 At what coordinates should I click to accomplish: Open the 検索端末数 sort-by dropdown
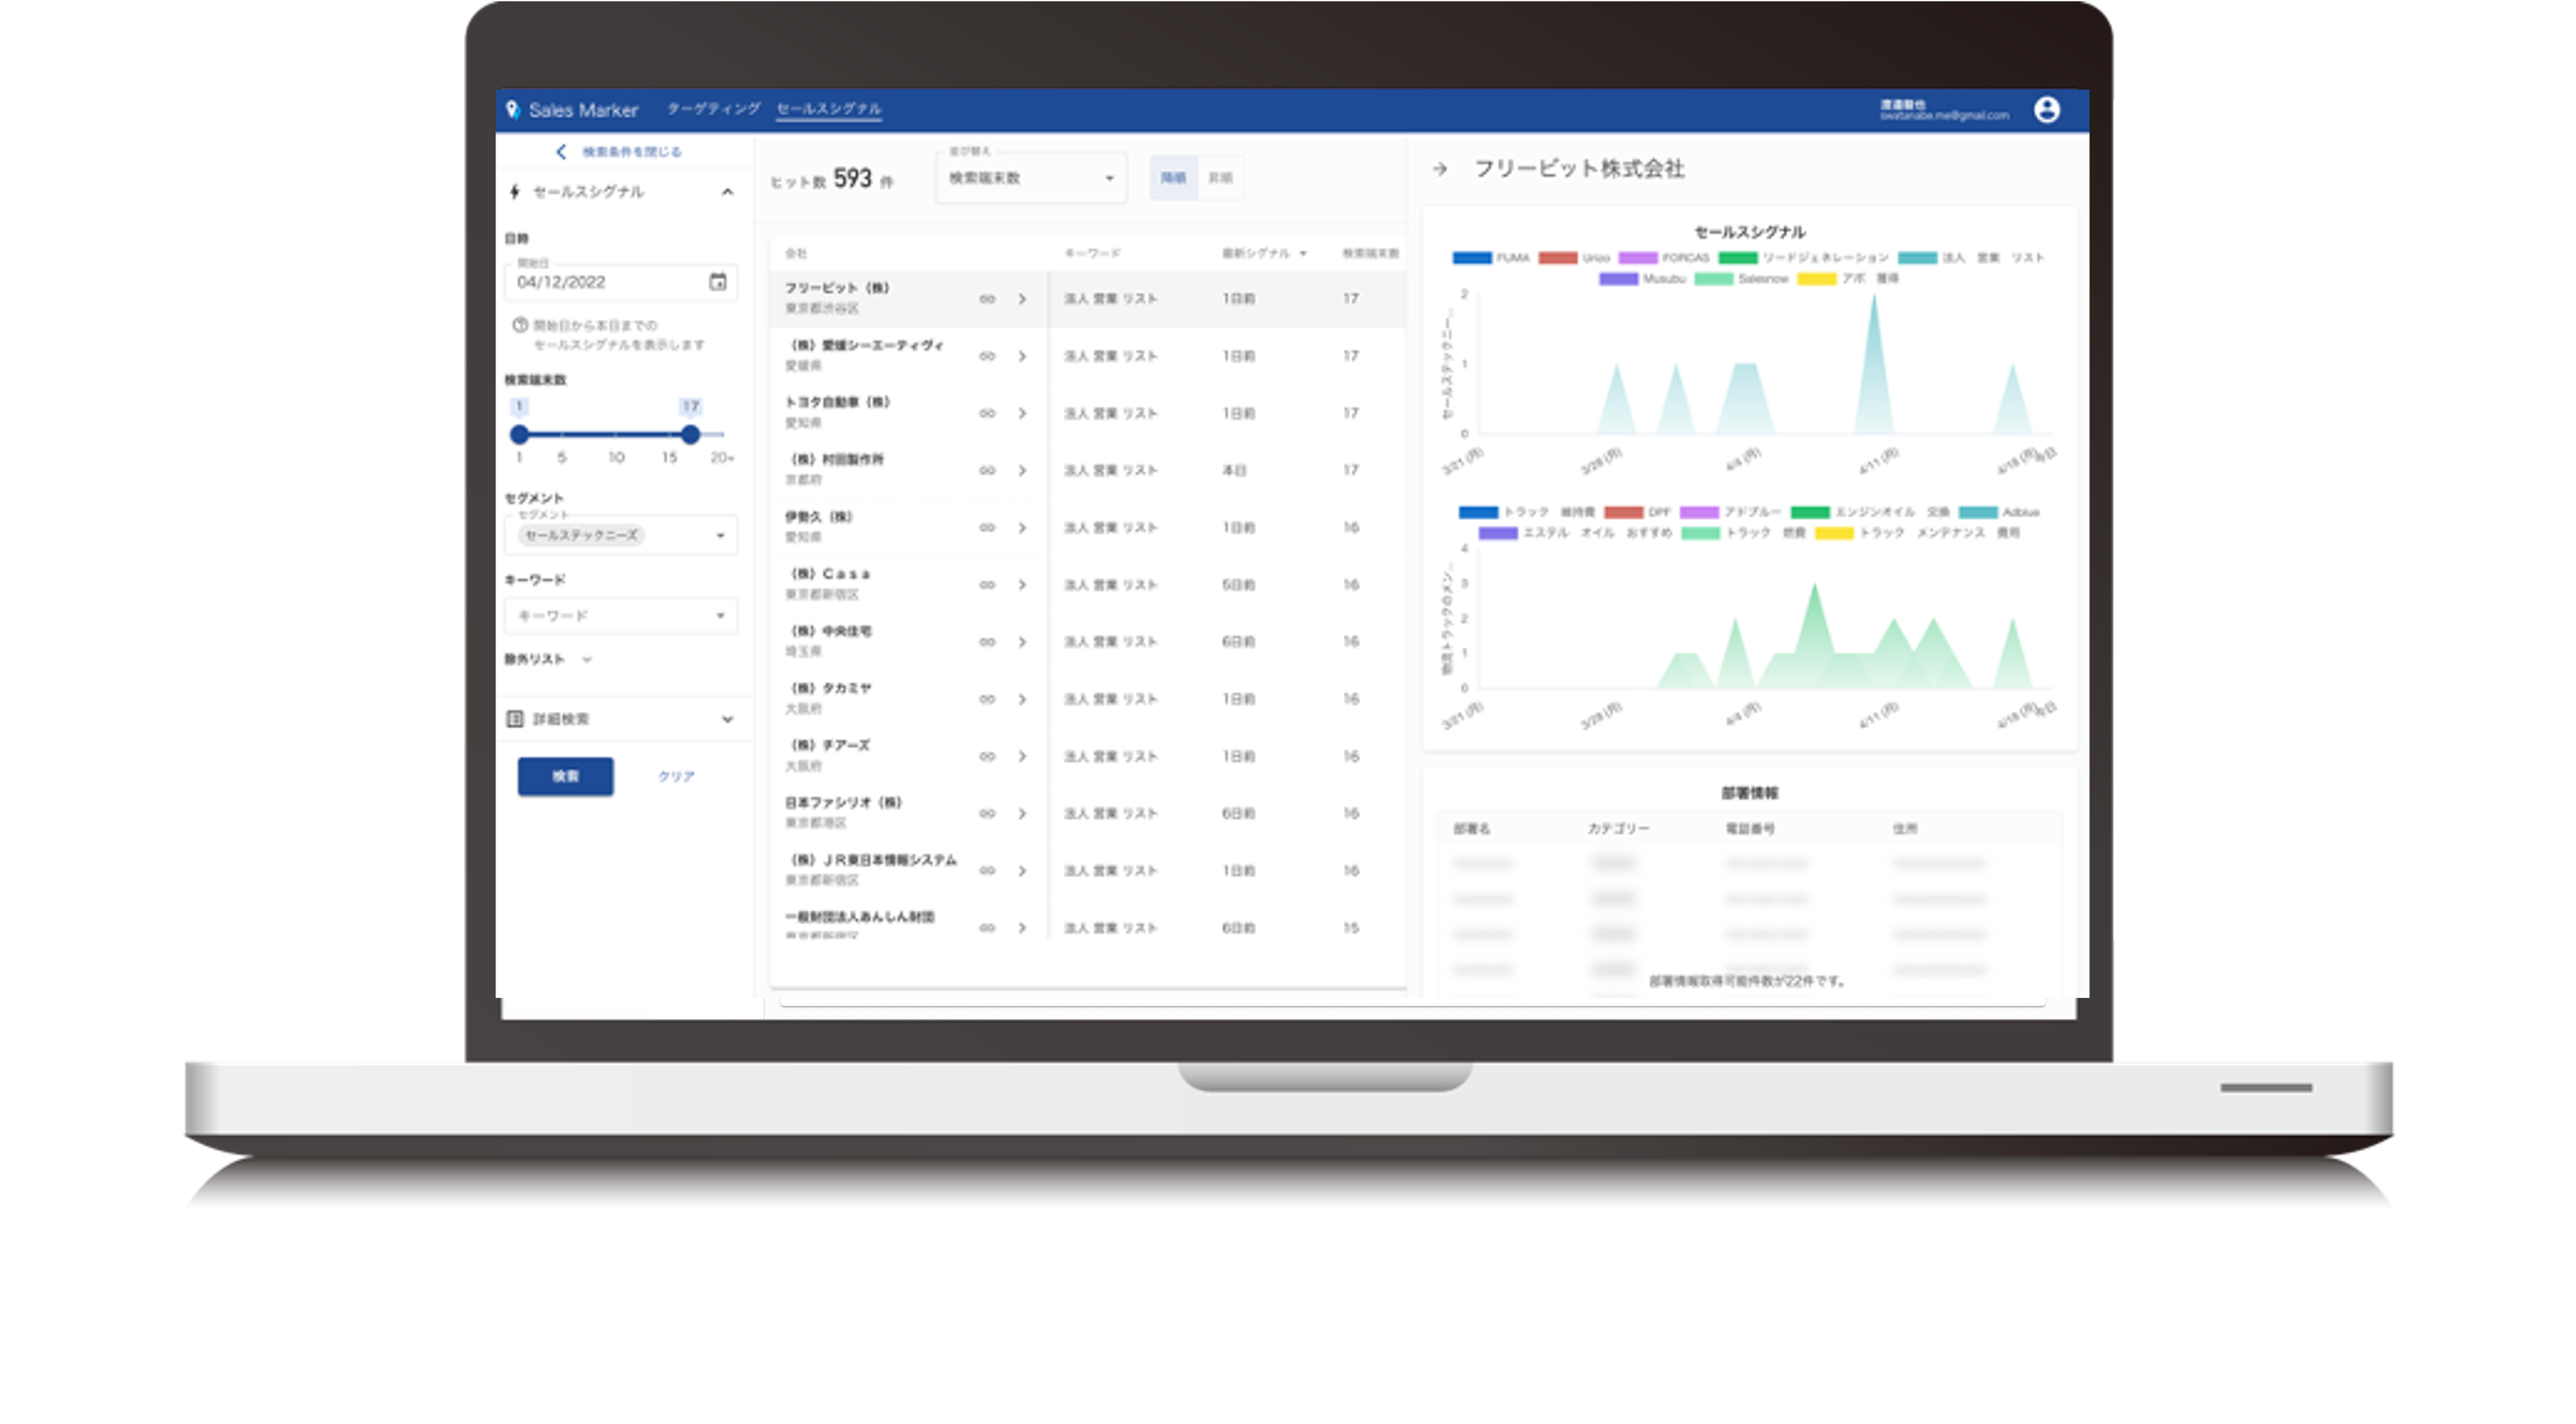tap(1030, 178)
